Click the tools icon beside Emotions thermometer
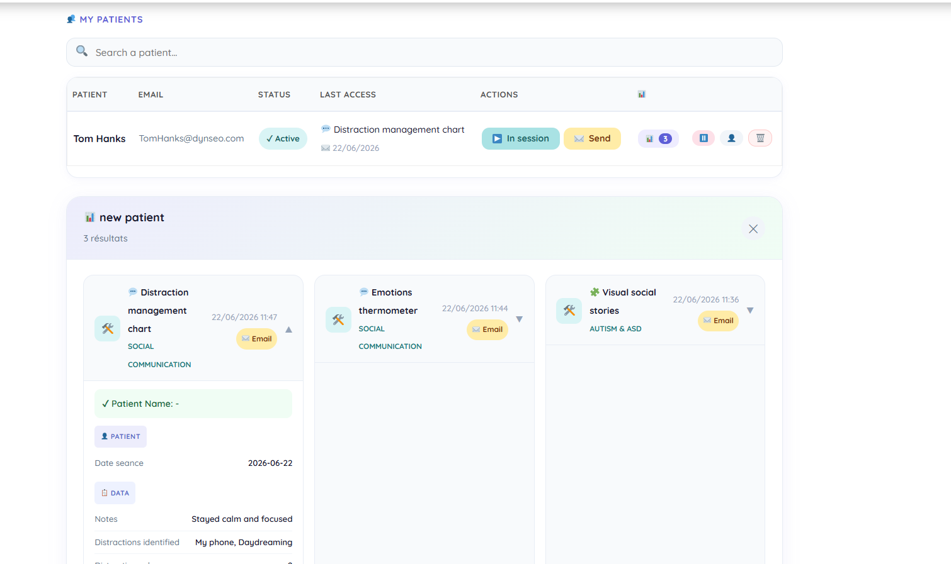 tap(338, 319)
